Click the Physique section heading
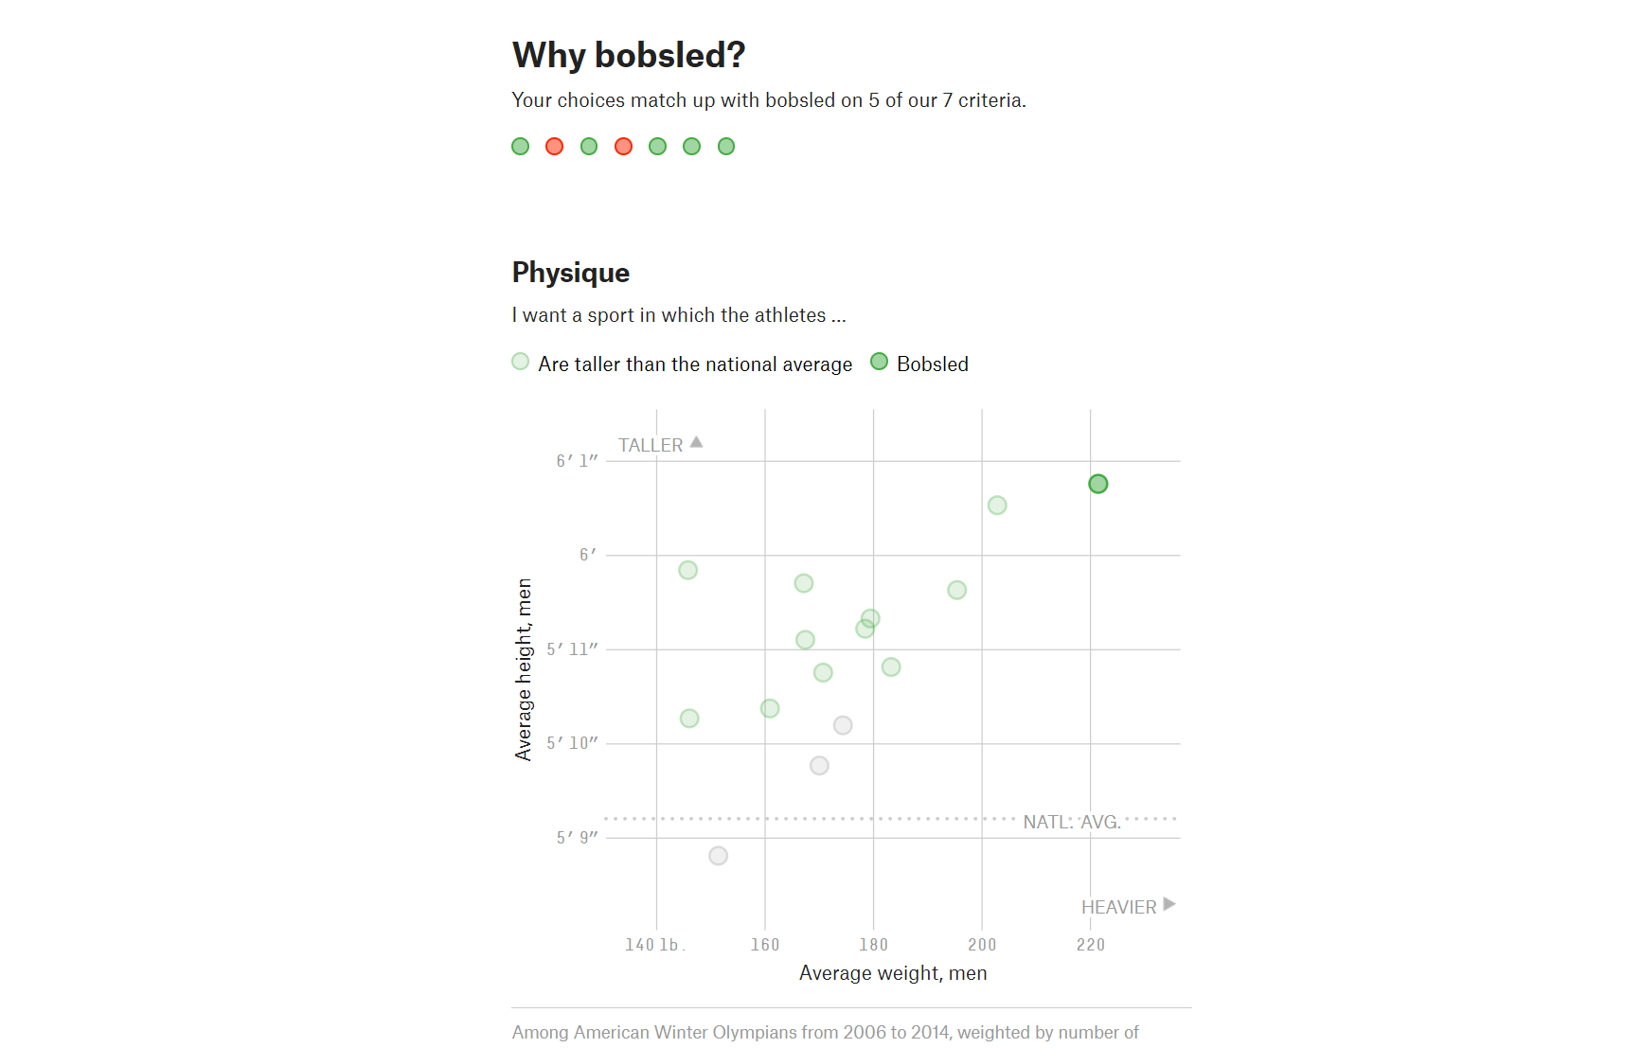 (571, 273)
